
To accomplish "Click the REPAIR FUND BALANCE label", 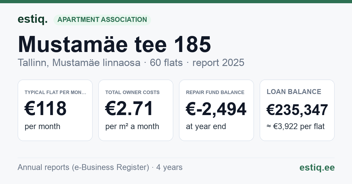I will click(215, 92).
